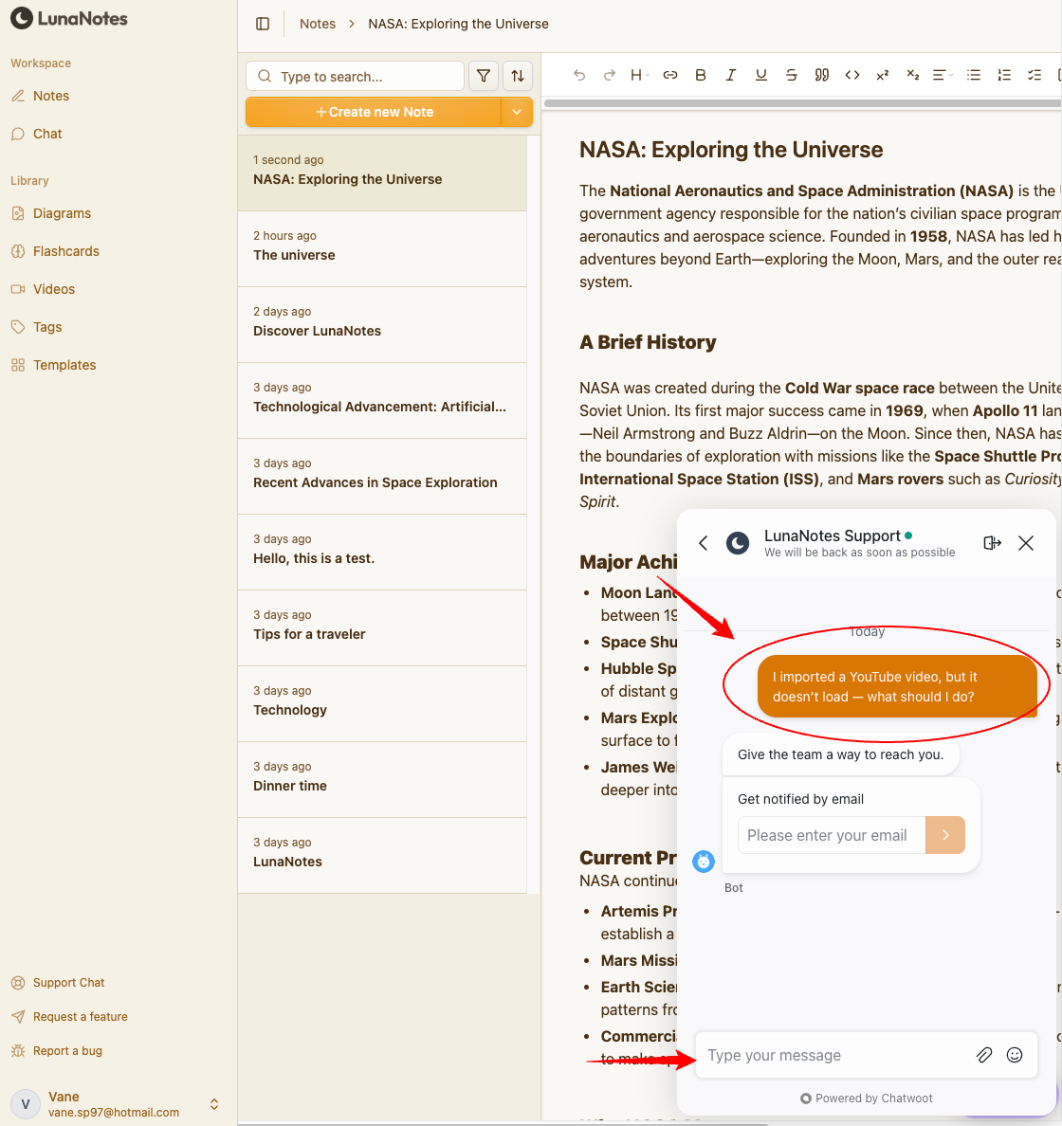The width and height of the screenshot is (1062, 1126).
Task: Insert a link using the link icon
Action: click(670, 75)
